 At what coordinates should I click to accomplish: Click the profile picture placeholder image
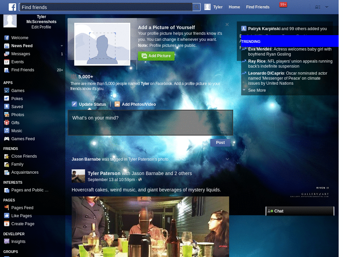pos(102,44)
